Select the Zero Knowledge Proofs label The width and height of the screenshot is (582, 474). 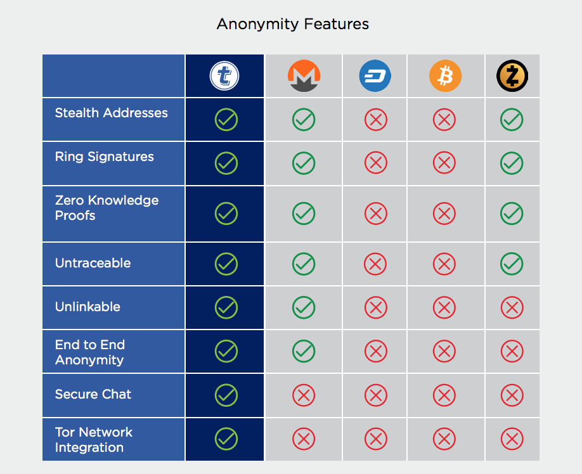(107, 208)
